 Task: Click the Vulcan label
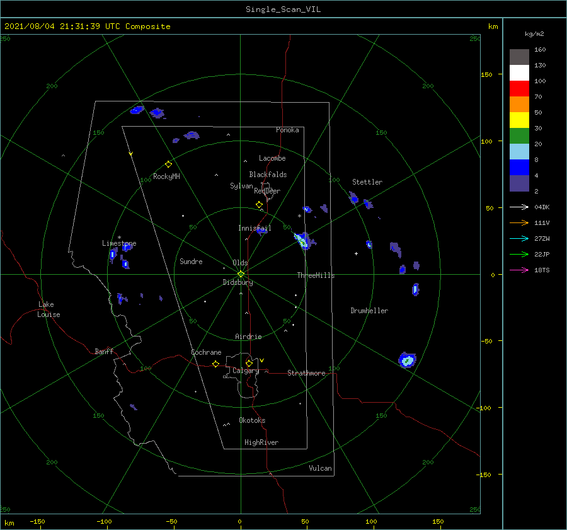(320, 468)
